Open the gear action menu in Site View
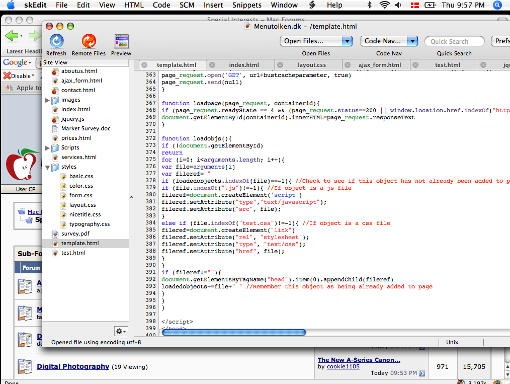The height and width of the screenshot is (384, 510). [x=121, y=331]
